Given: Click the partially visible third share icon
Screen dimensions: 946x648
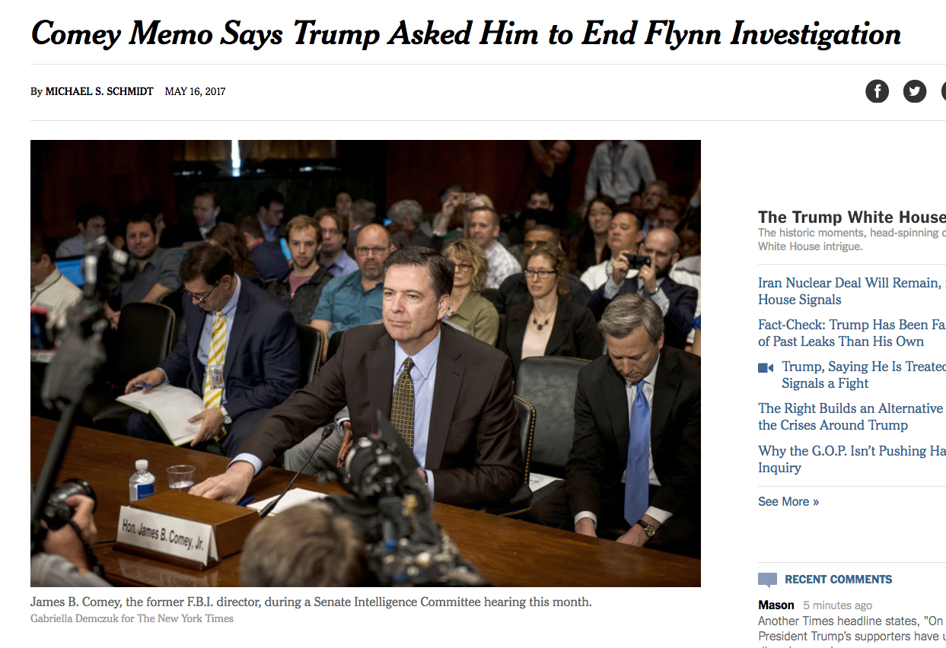Looking at the screenshot, I should [x=943, y=92].
